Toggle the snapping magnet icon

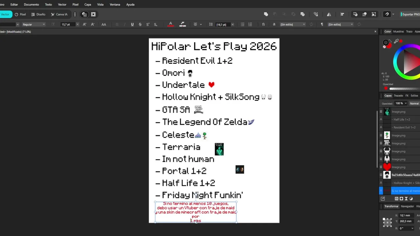(387, 14)
